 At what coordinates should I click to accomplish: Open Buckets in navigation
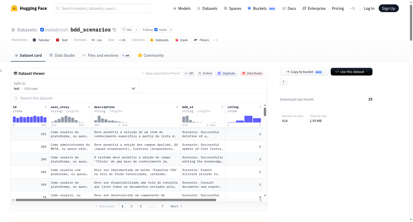coord(261,8)
